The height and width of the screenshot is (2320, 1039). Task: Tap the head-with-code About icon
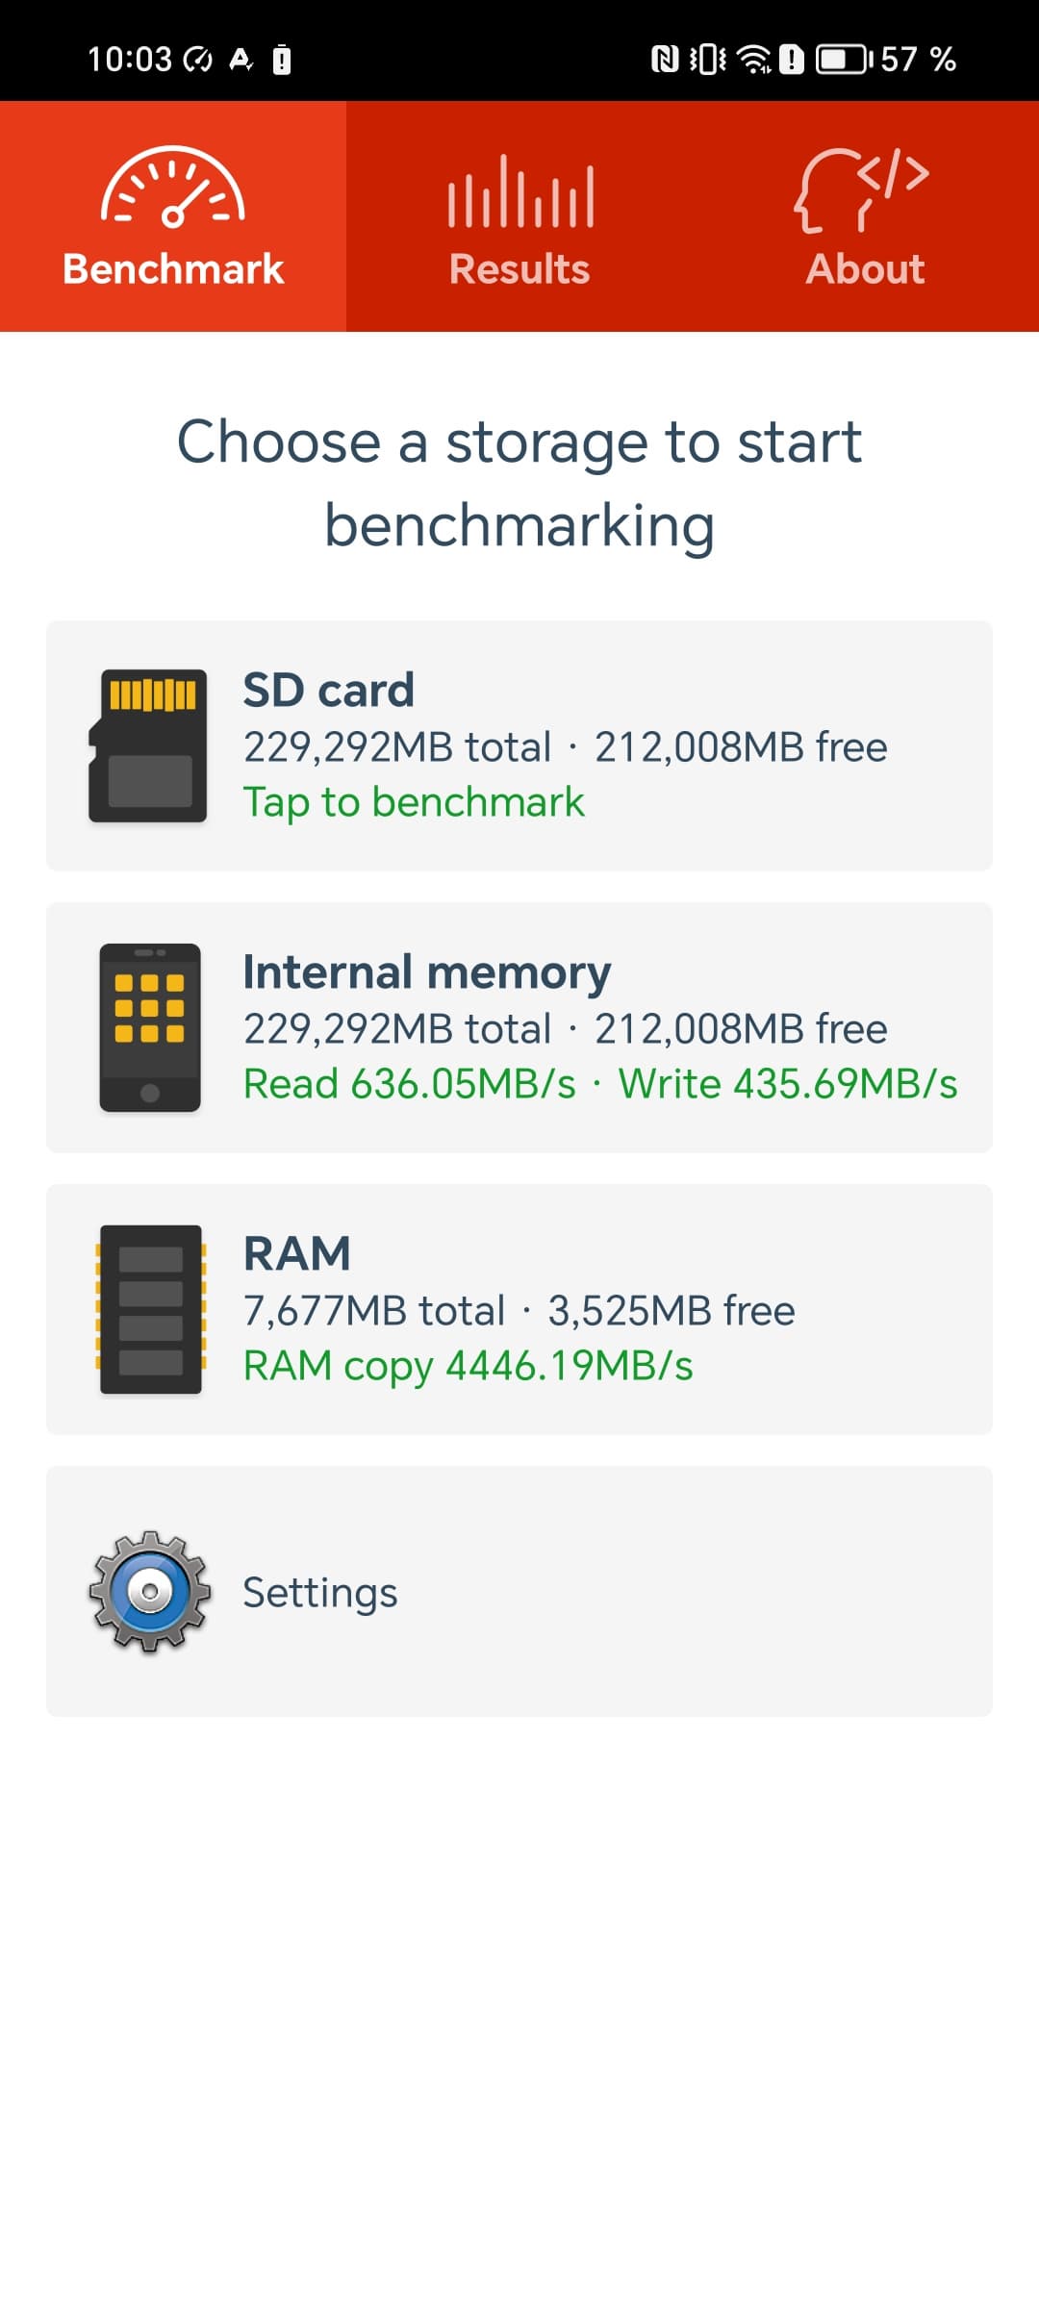coord(862,189)
